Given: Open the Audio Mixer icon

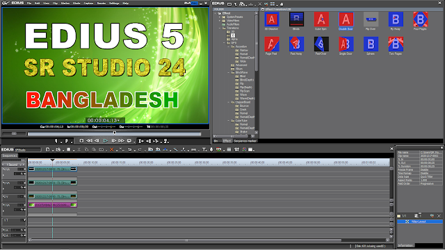Looking at the screenshot, I should (x=236, y=149).
